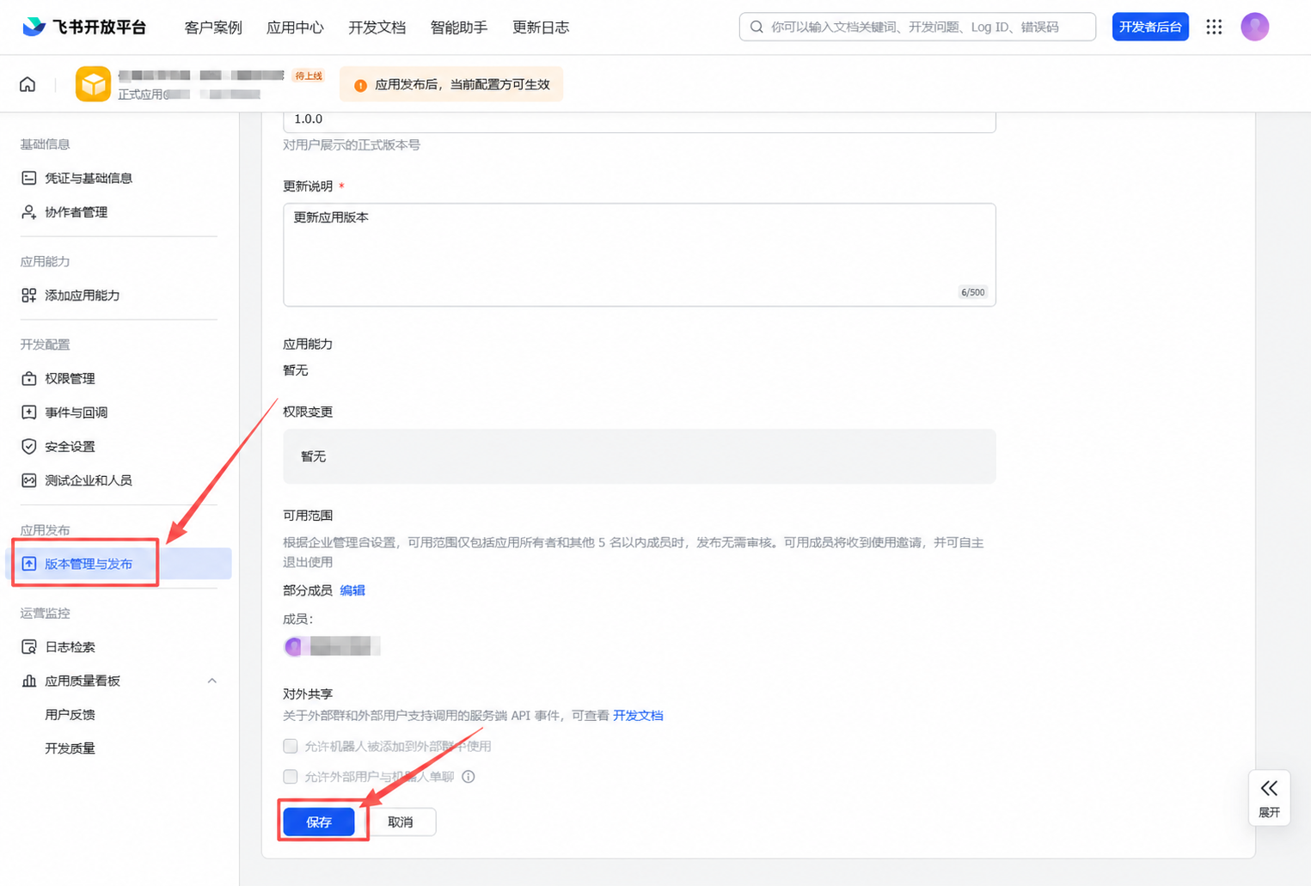This screenshot has height=886, width=1311.
Task: Enable 允许外部用户与机器人单聊 checkbox
Action: pyautogui.click(x=291, y=777)
